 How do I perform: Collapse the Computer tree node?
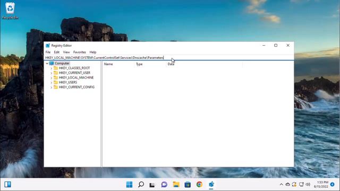click(x=47, y=63)
